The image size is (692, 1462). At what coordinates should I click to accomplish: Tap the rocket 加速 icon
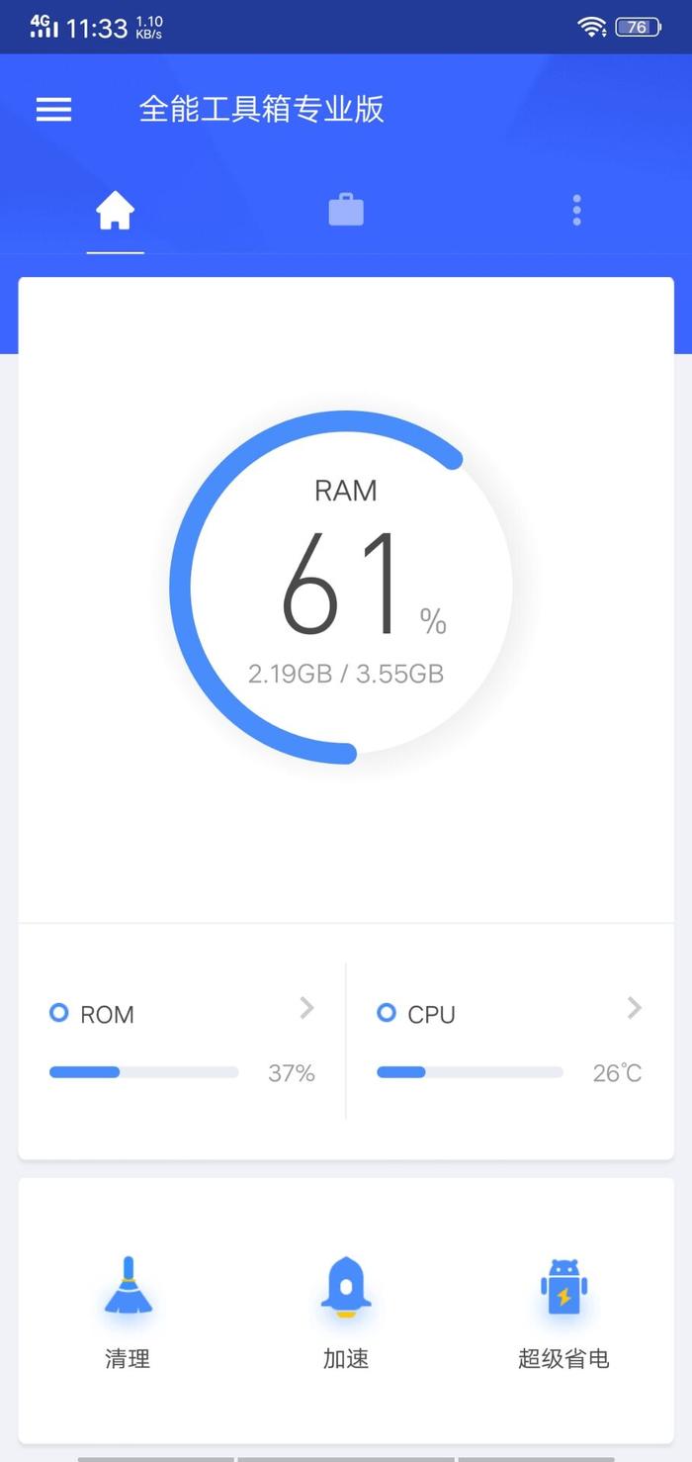point(346,1286)
